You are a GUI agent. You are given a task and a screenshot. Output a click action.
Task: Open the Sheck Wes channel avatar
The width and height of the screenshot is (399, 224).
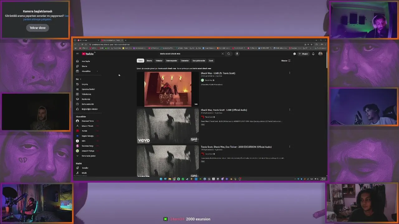point(202,80)
